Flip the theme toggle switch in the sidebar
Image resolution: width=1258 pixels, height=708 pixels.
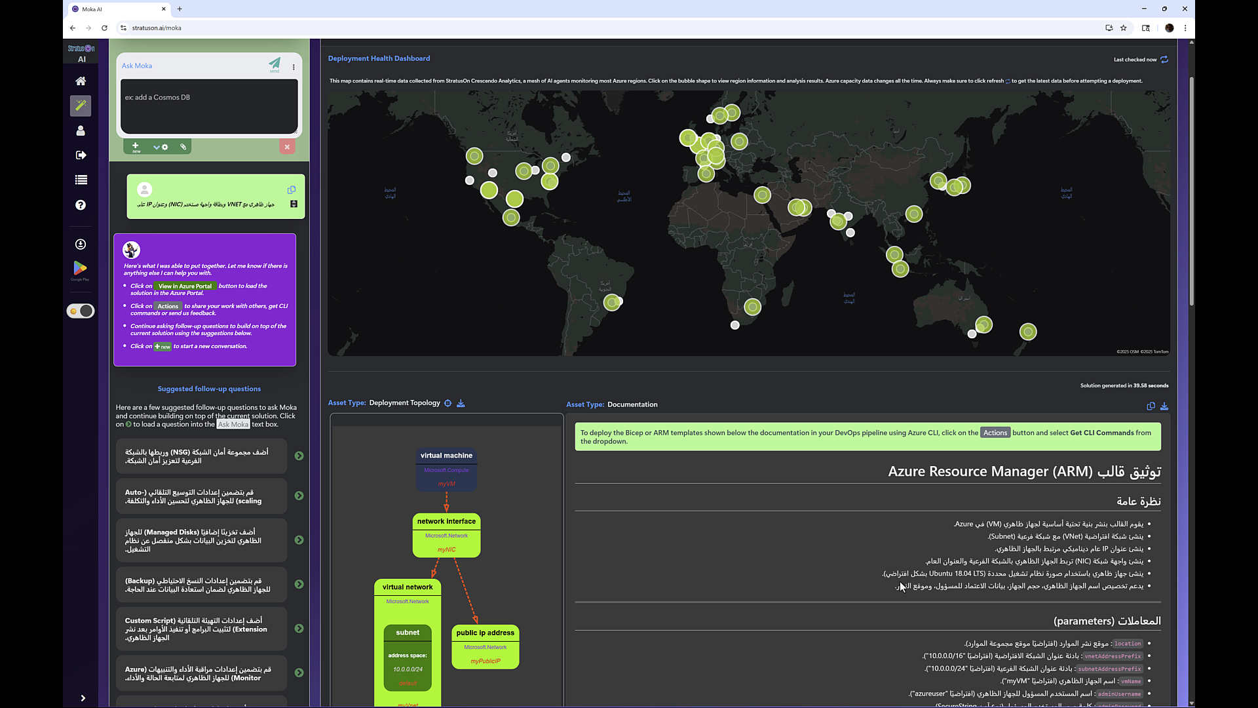[80, 311]
